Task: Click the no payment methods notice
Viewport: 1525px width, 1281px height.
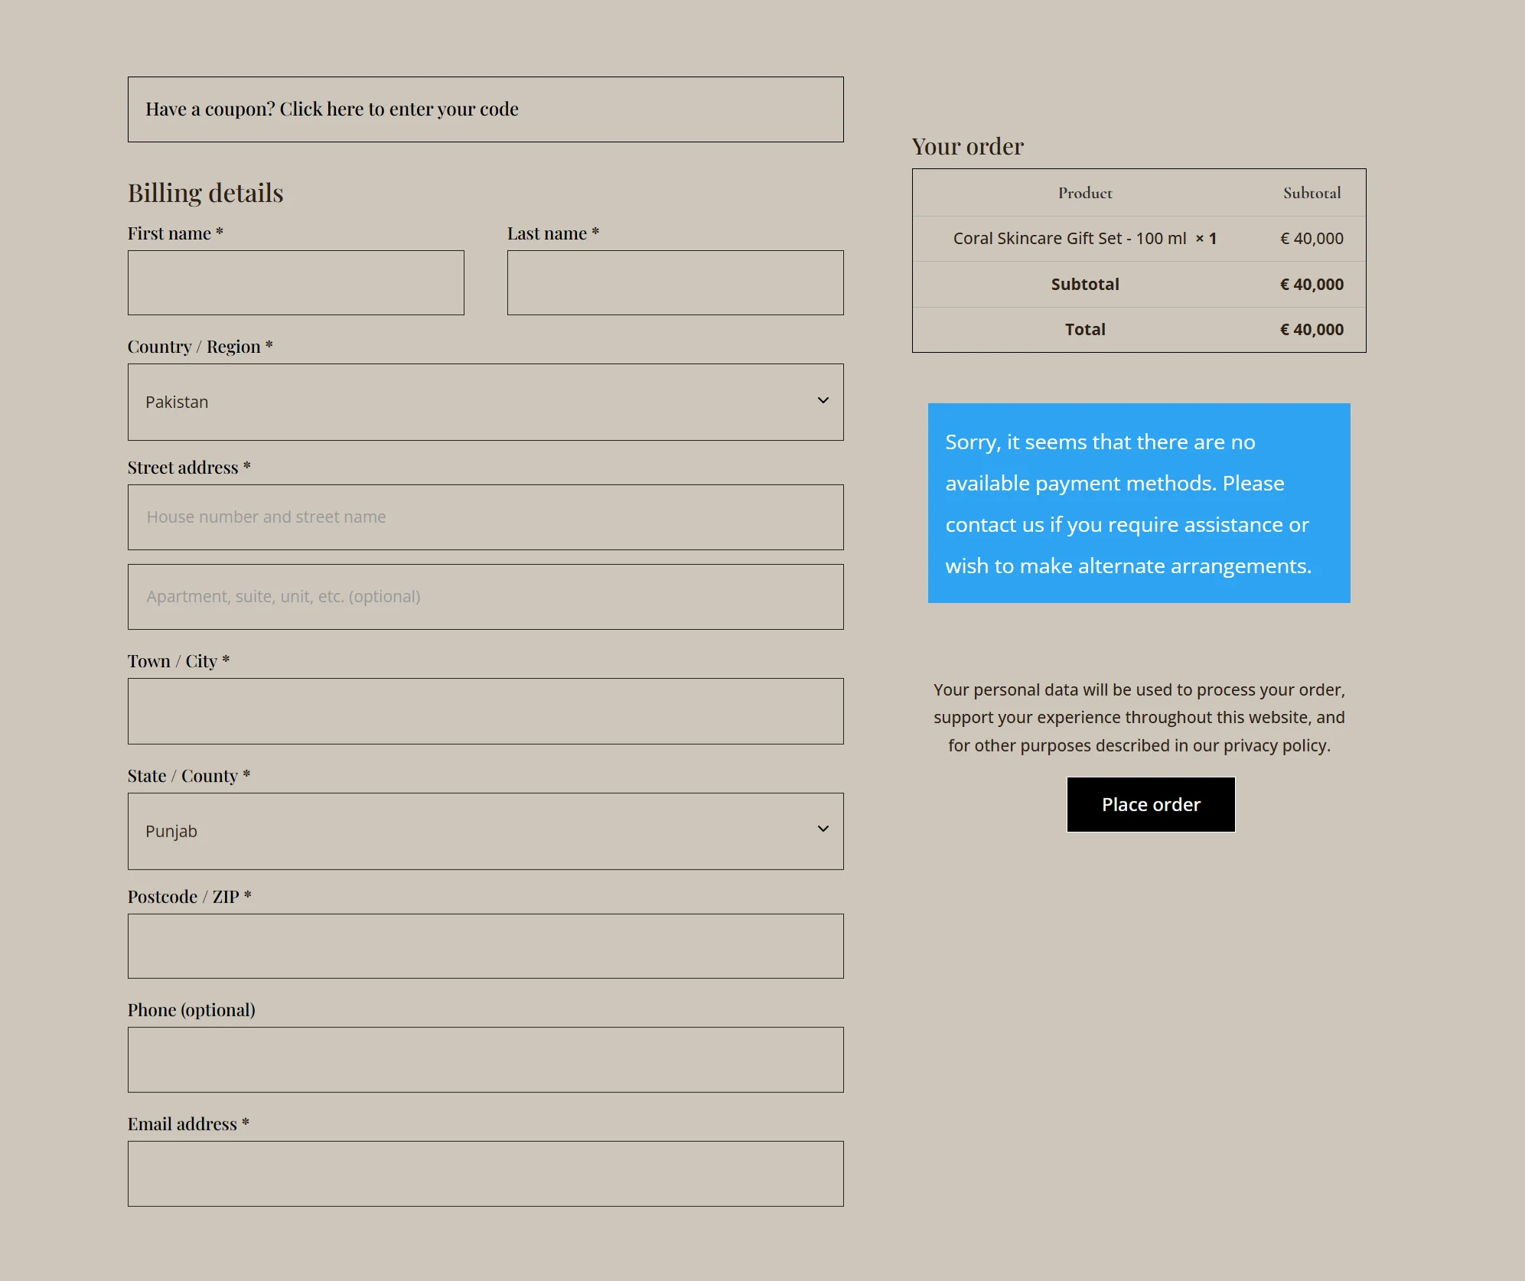Action: 1138,504
